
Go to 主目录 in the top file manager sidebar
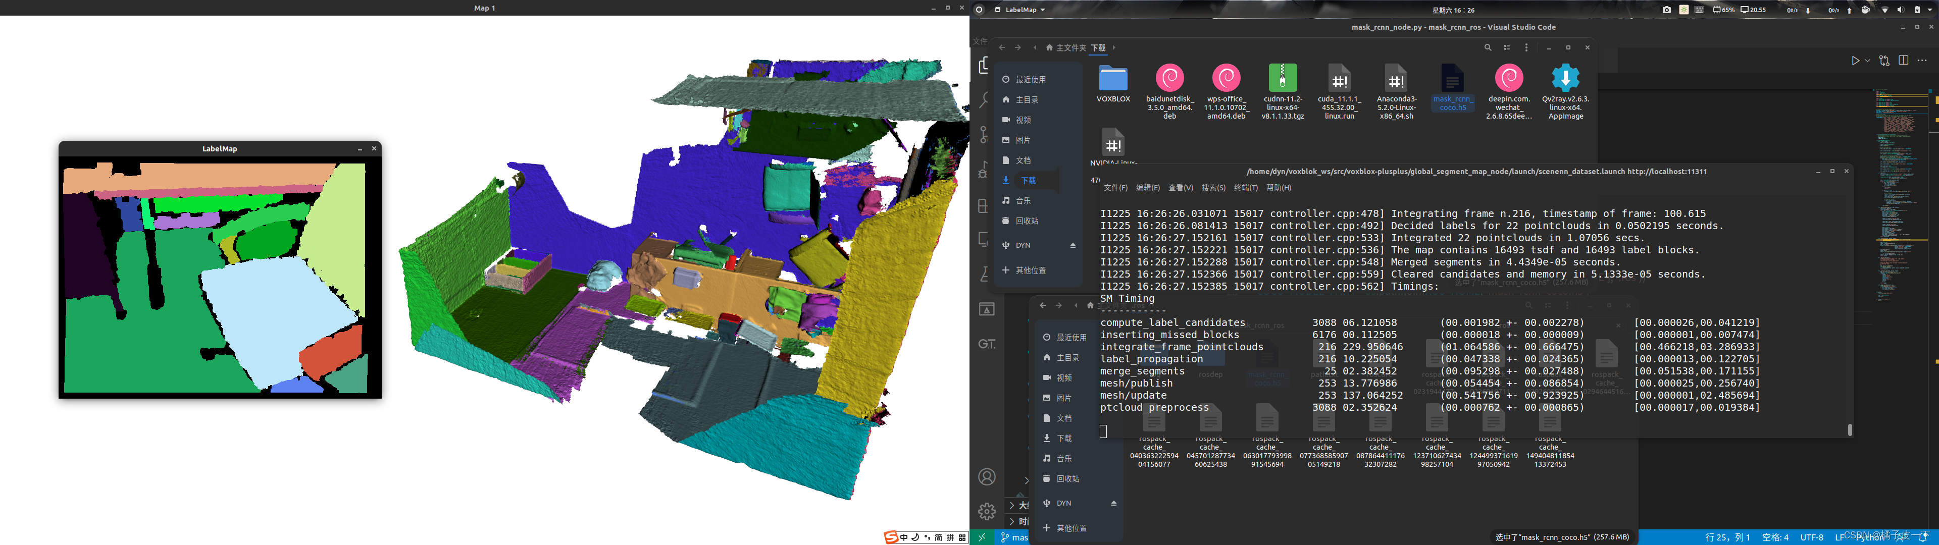point(1027,99)
